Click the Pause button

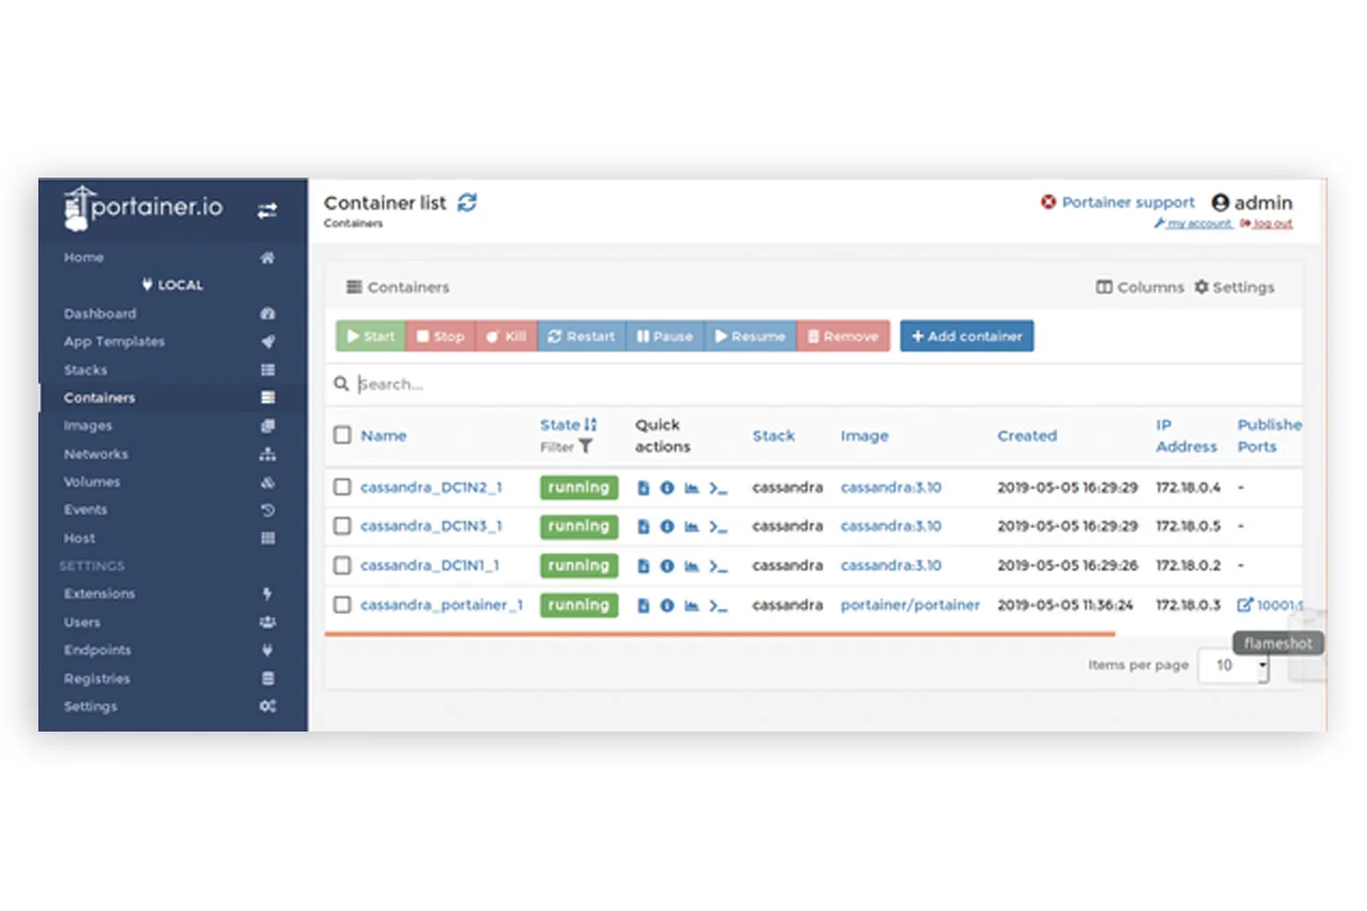tap(665, 336)
